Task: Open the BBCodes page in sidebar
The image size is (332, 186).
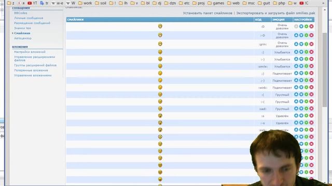Action: tap(21, 13)
